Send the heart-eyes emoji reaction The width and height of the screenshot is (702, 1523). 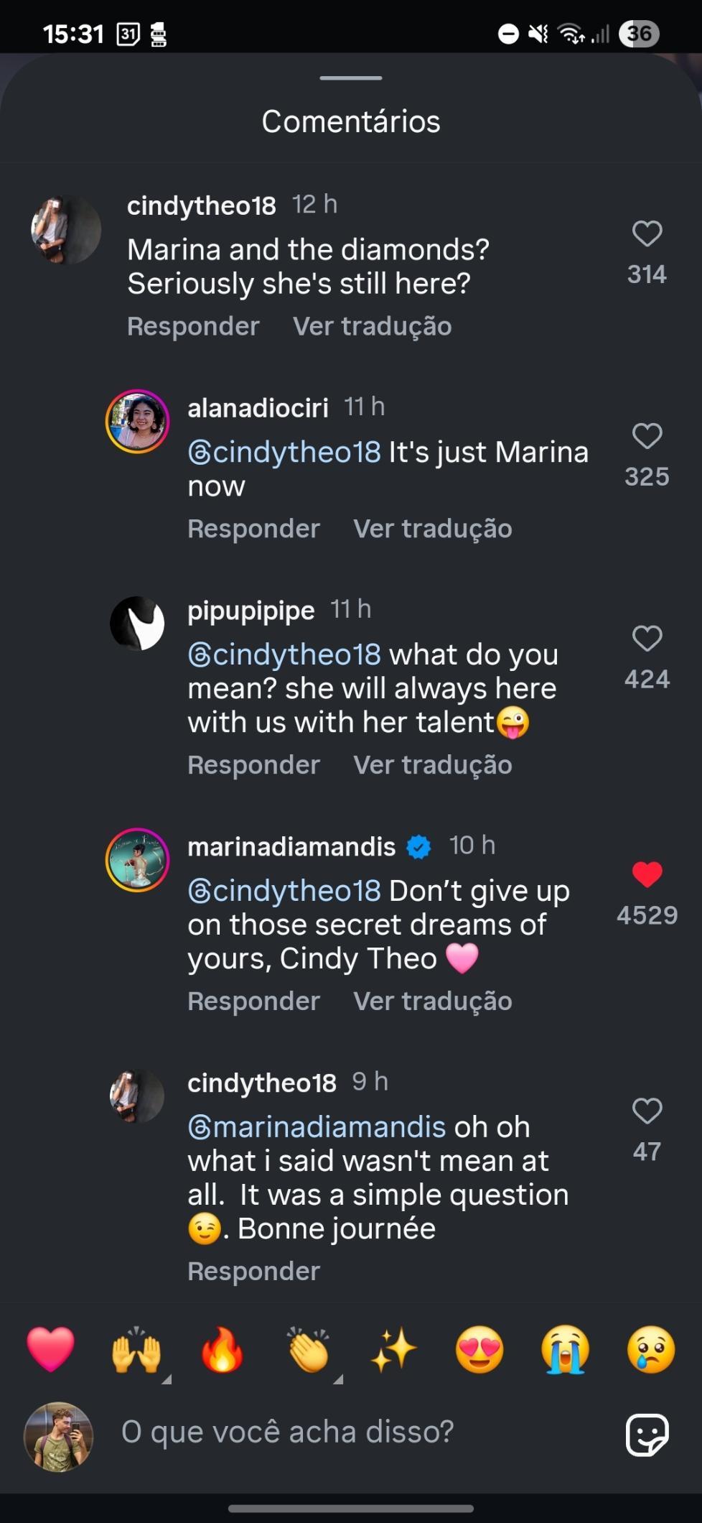pos(479,1349)
